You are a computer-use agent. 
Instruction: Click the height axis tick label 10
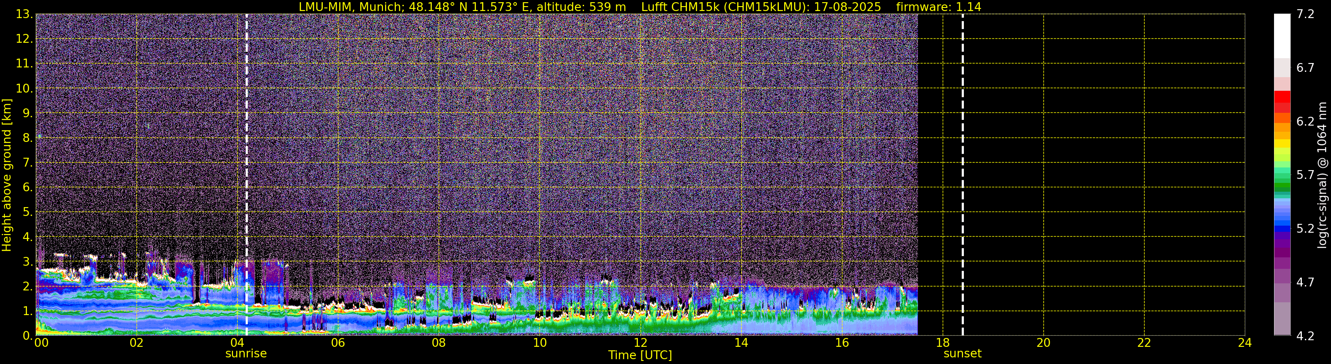(x=24, y=88)
